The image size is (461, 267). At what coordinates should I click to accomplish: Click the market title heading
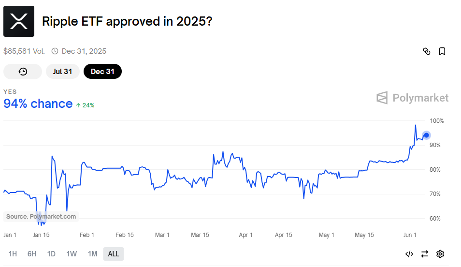128,22
